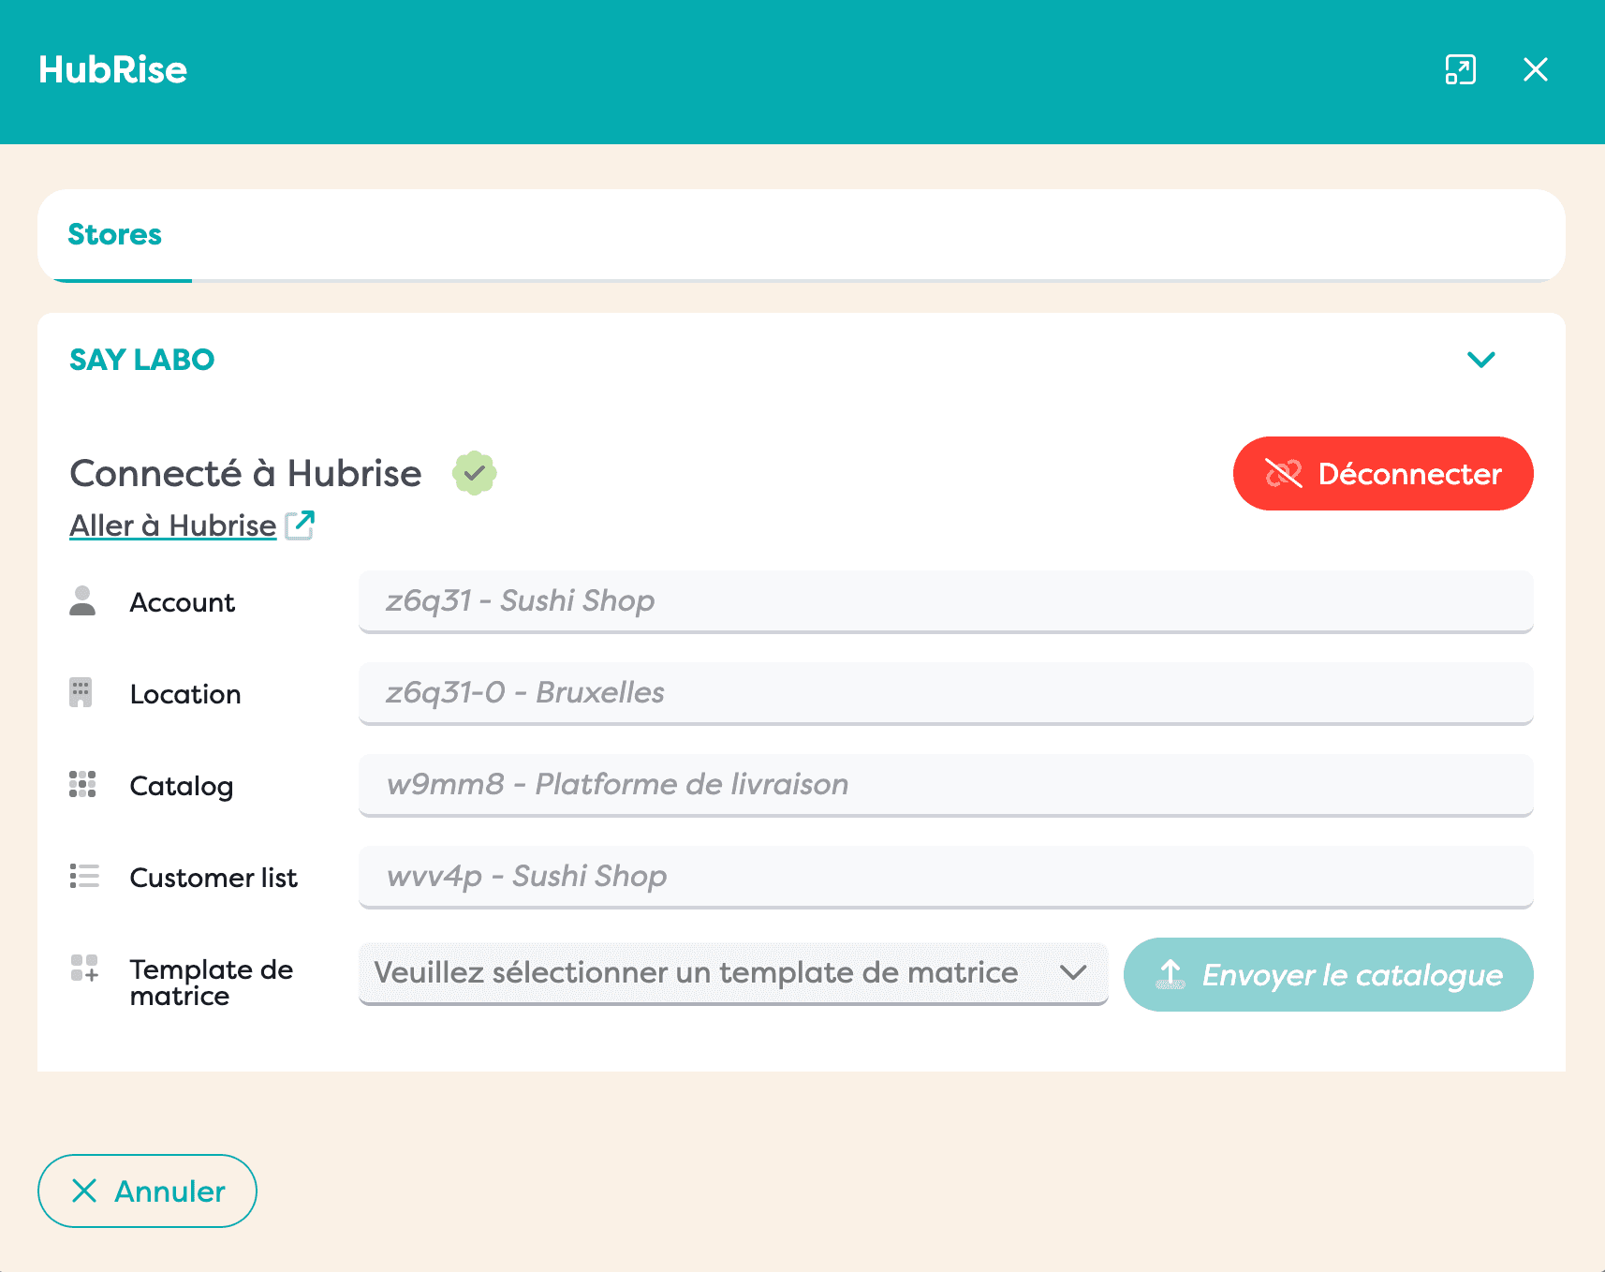This screenshot has width=1605, height=1272.
Task: Click the Catalog field Platforme de livraison
Action: tap(945, 785)
